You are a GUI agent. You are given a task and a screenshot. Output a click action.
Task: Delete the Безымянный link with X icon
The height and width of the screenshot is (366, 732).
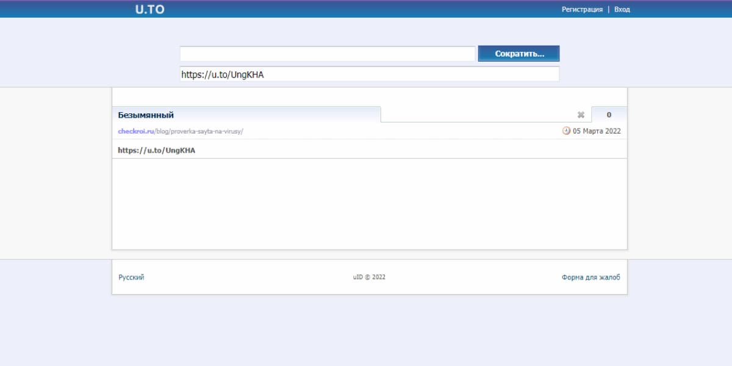coord(581,115)
